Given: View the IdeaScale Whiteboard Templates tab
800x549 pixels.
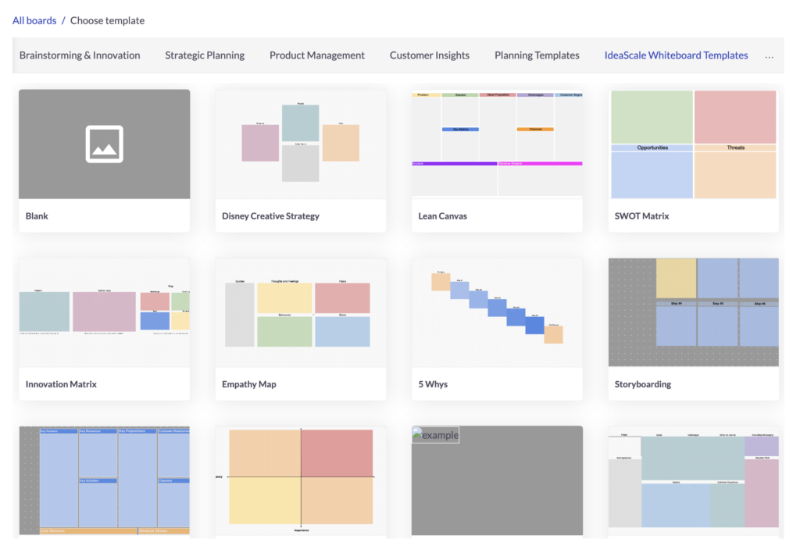Looking at the screenshot, I should pyautogui.click(x=676, y=55).
